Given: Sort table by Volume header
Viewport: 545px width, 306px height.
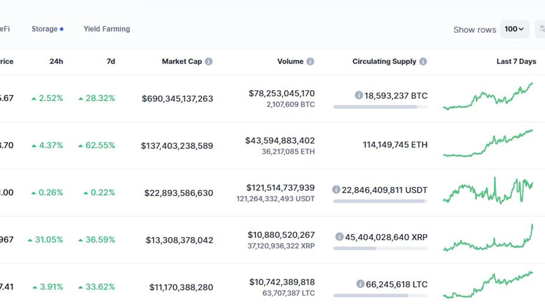Looking at the screenshot, I should click(x=290, y=62).
